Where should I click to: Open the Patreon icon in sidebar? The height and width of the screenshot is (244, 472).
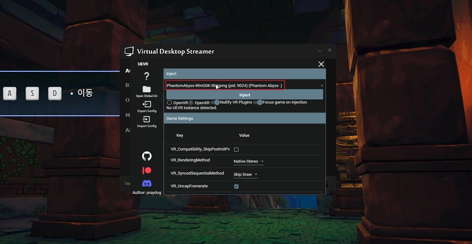147,170
